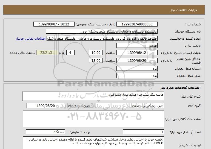Select the goods need date field 1399/08/20
The width and height of the screenshot is (211, 149).
pos(46,106)
